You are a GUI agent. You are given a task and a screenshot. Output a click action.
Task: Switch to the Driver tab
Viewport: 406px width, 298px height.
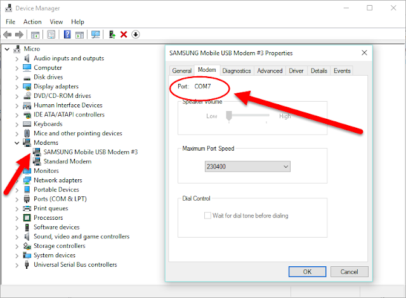click(x=296, y=71)
